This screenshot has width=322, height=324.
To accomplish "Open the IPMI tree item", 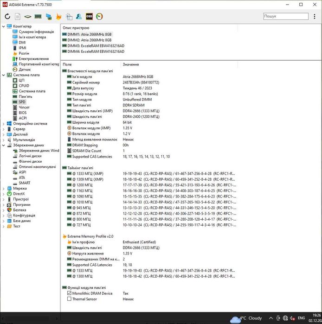I will 22,48.
